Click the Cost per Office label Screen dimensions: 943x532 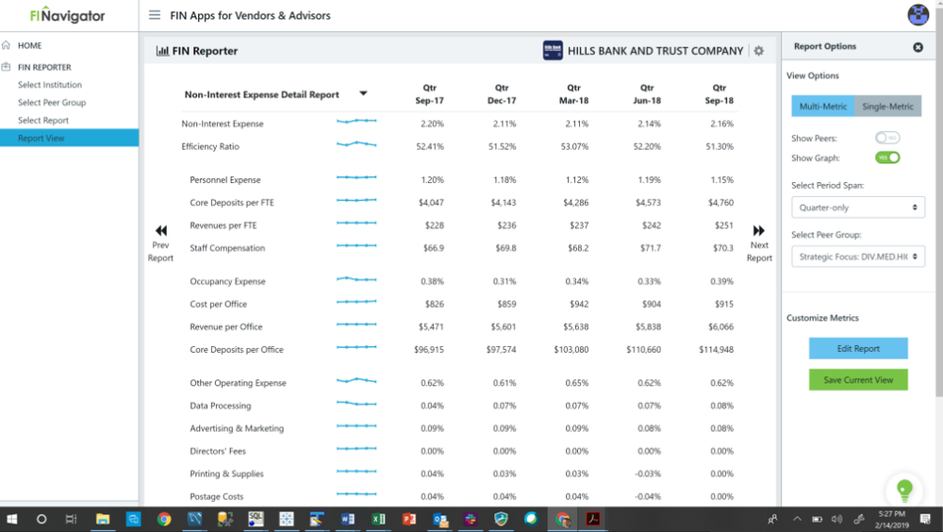click(x=219, y=304)
